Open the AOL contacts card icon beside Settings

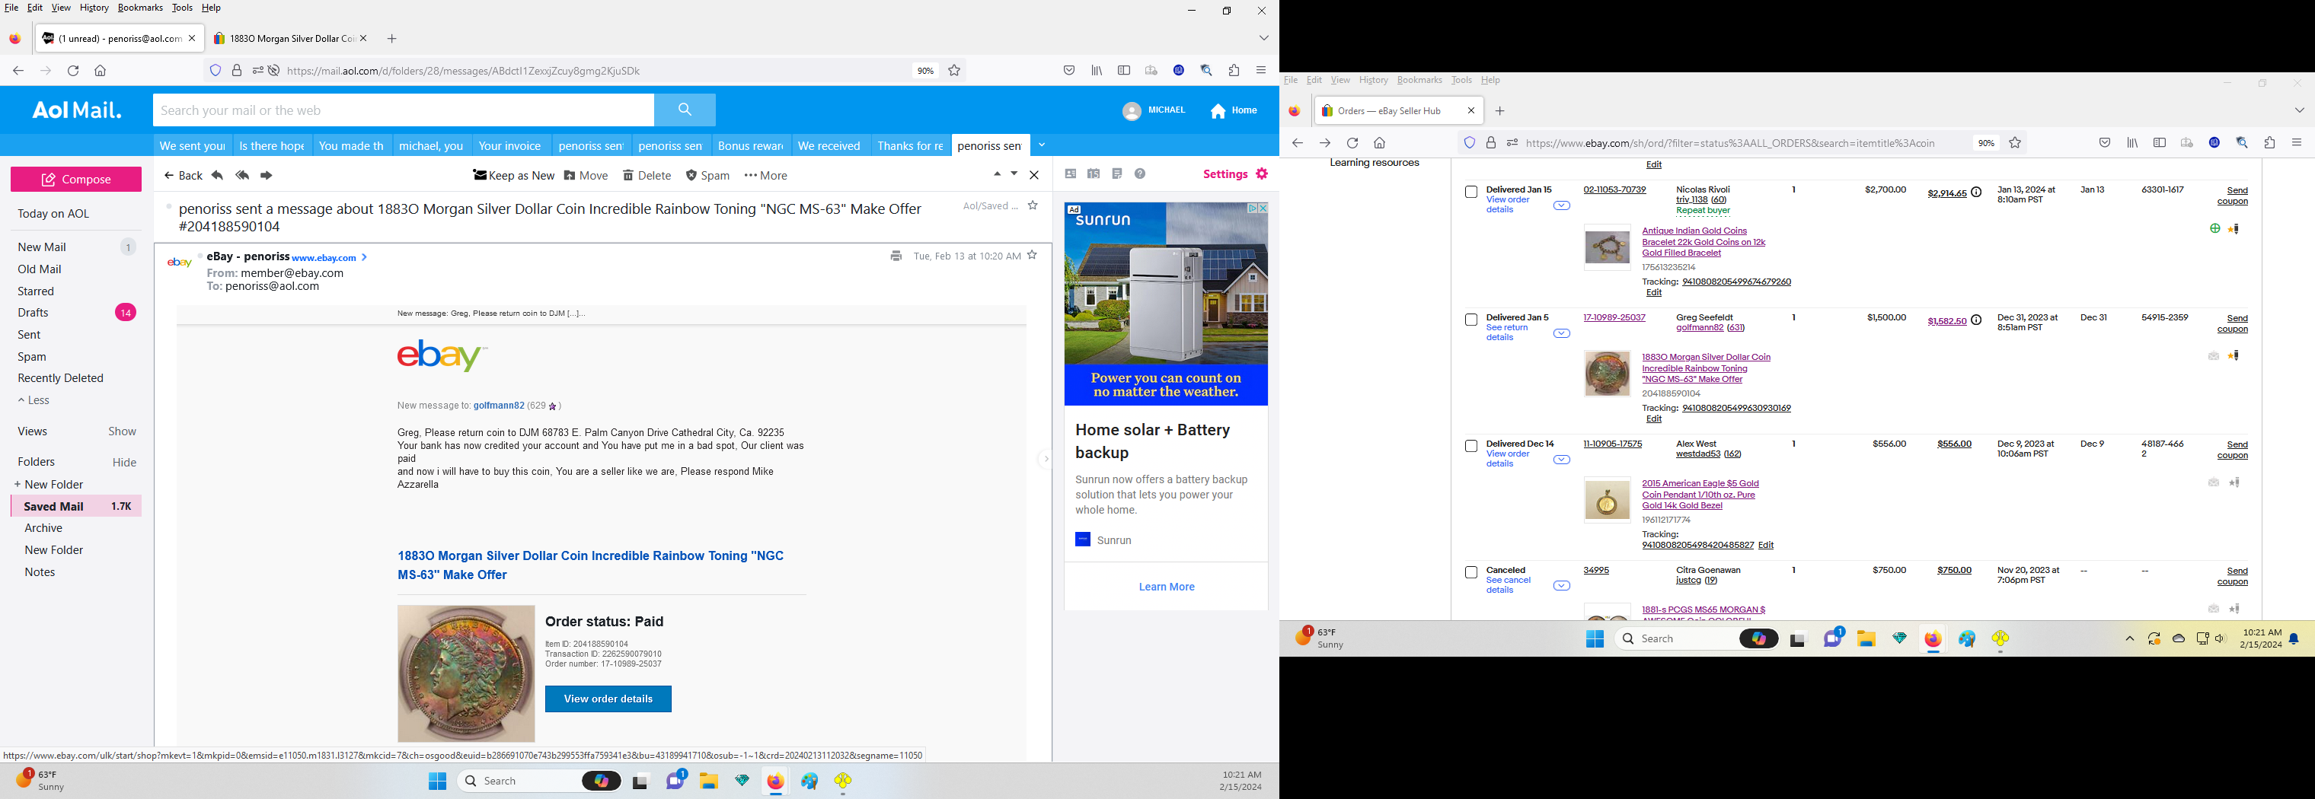click(1071, 174)
